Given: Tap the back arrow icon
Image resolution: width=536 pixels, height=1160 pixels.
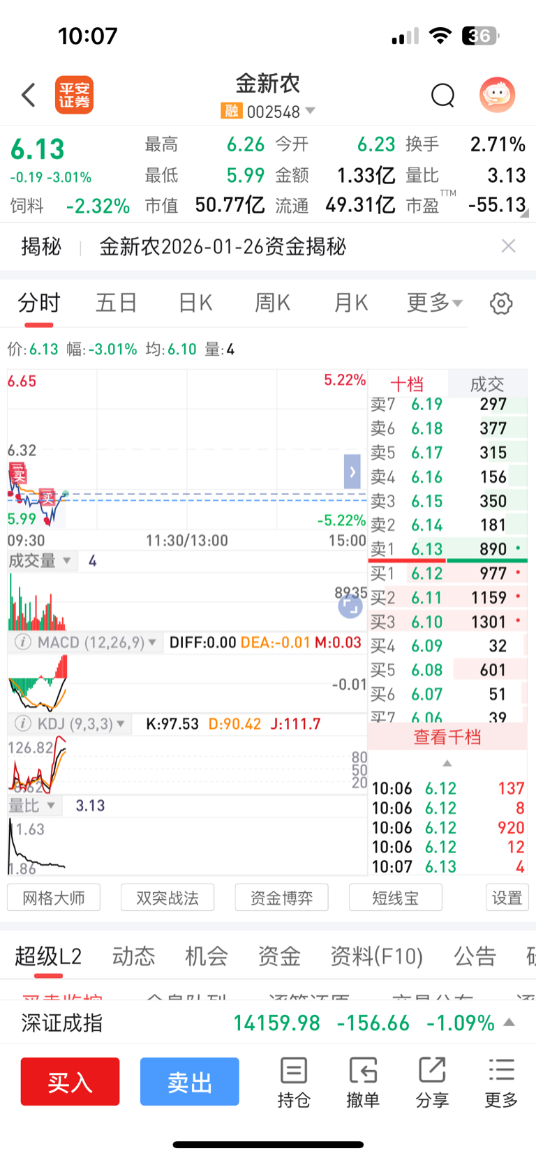Looking at the screenshot, I should 29,95.
